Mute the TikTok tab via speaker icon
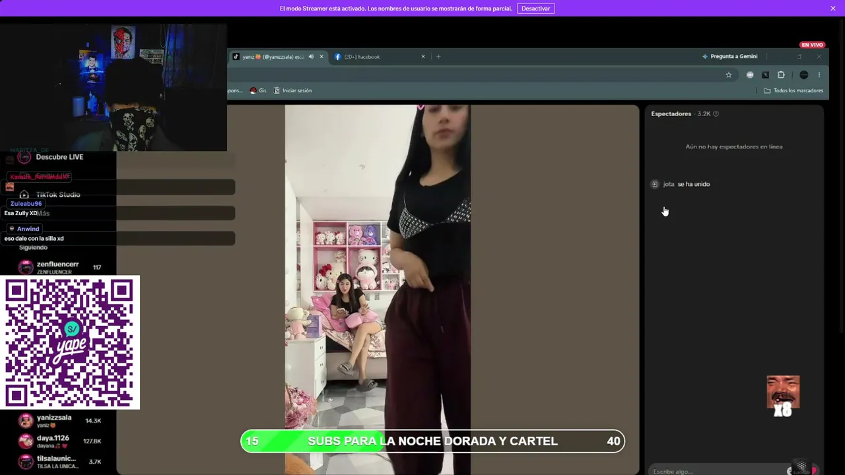Image resolution: width=845 pixels, height=475 pixels. coord(311,57)
